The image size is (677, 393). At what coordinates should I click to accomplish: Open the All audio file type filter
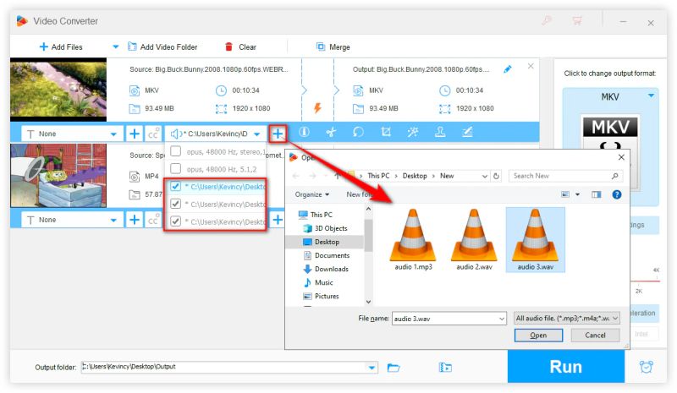click(x=567, y=319)
